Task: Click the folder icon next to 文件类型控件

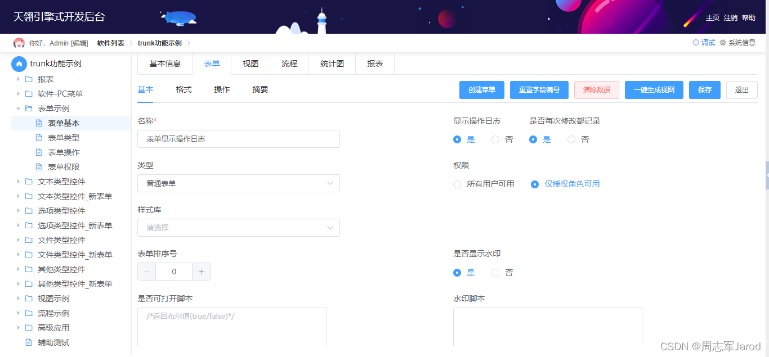Action: [29, 240]
